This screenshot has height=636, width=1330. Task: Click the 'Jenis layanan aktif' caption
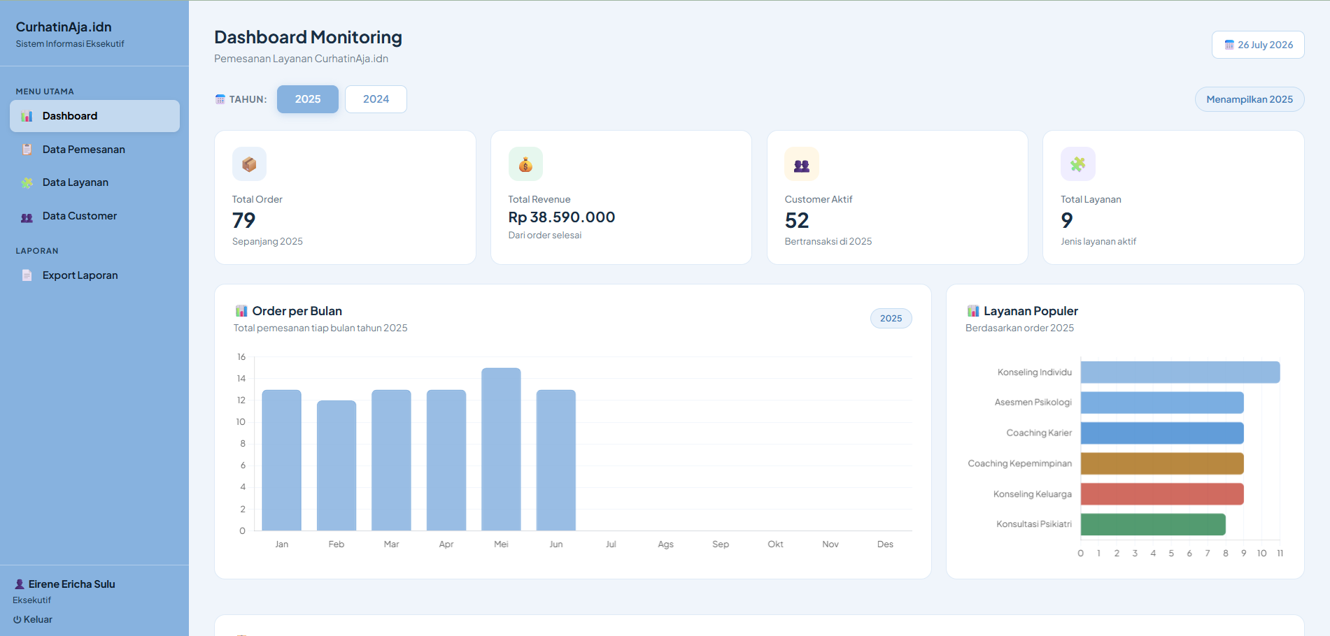(1098, 241)
